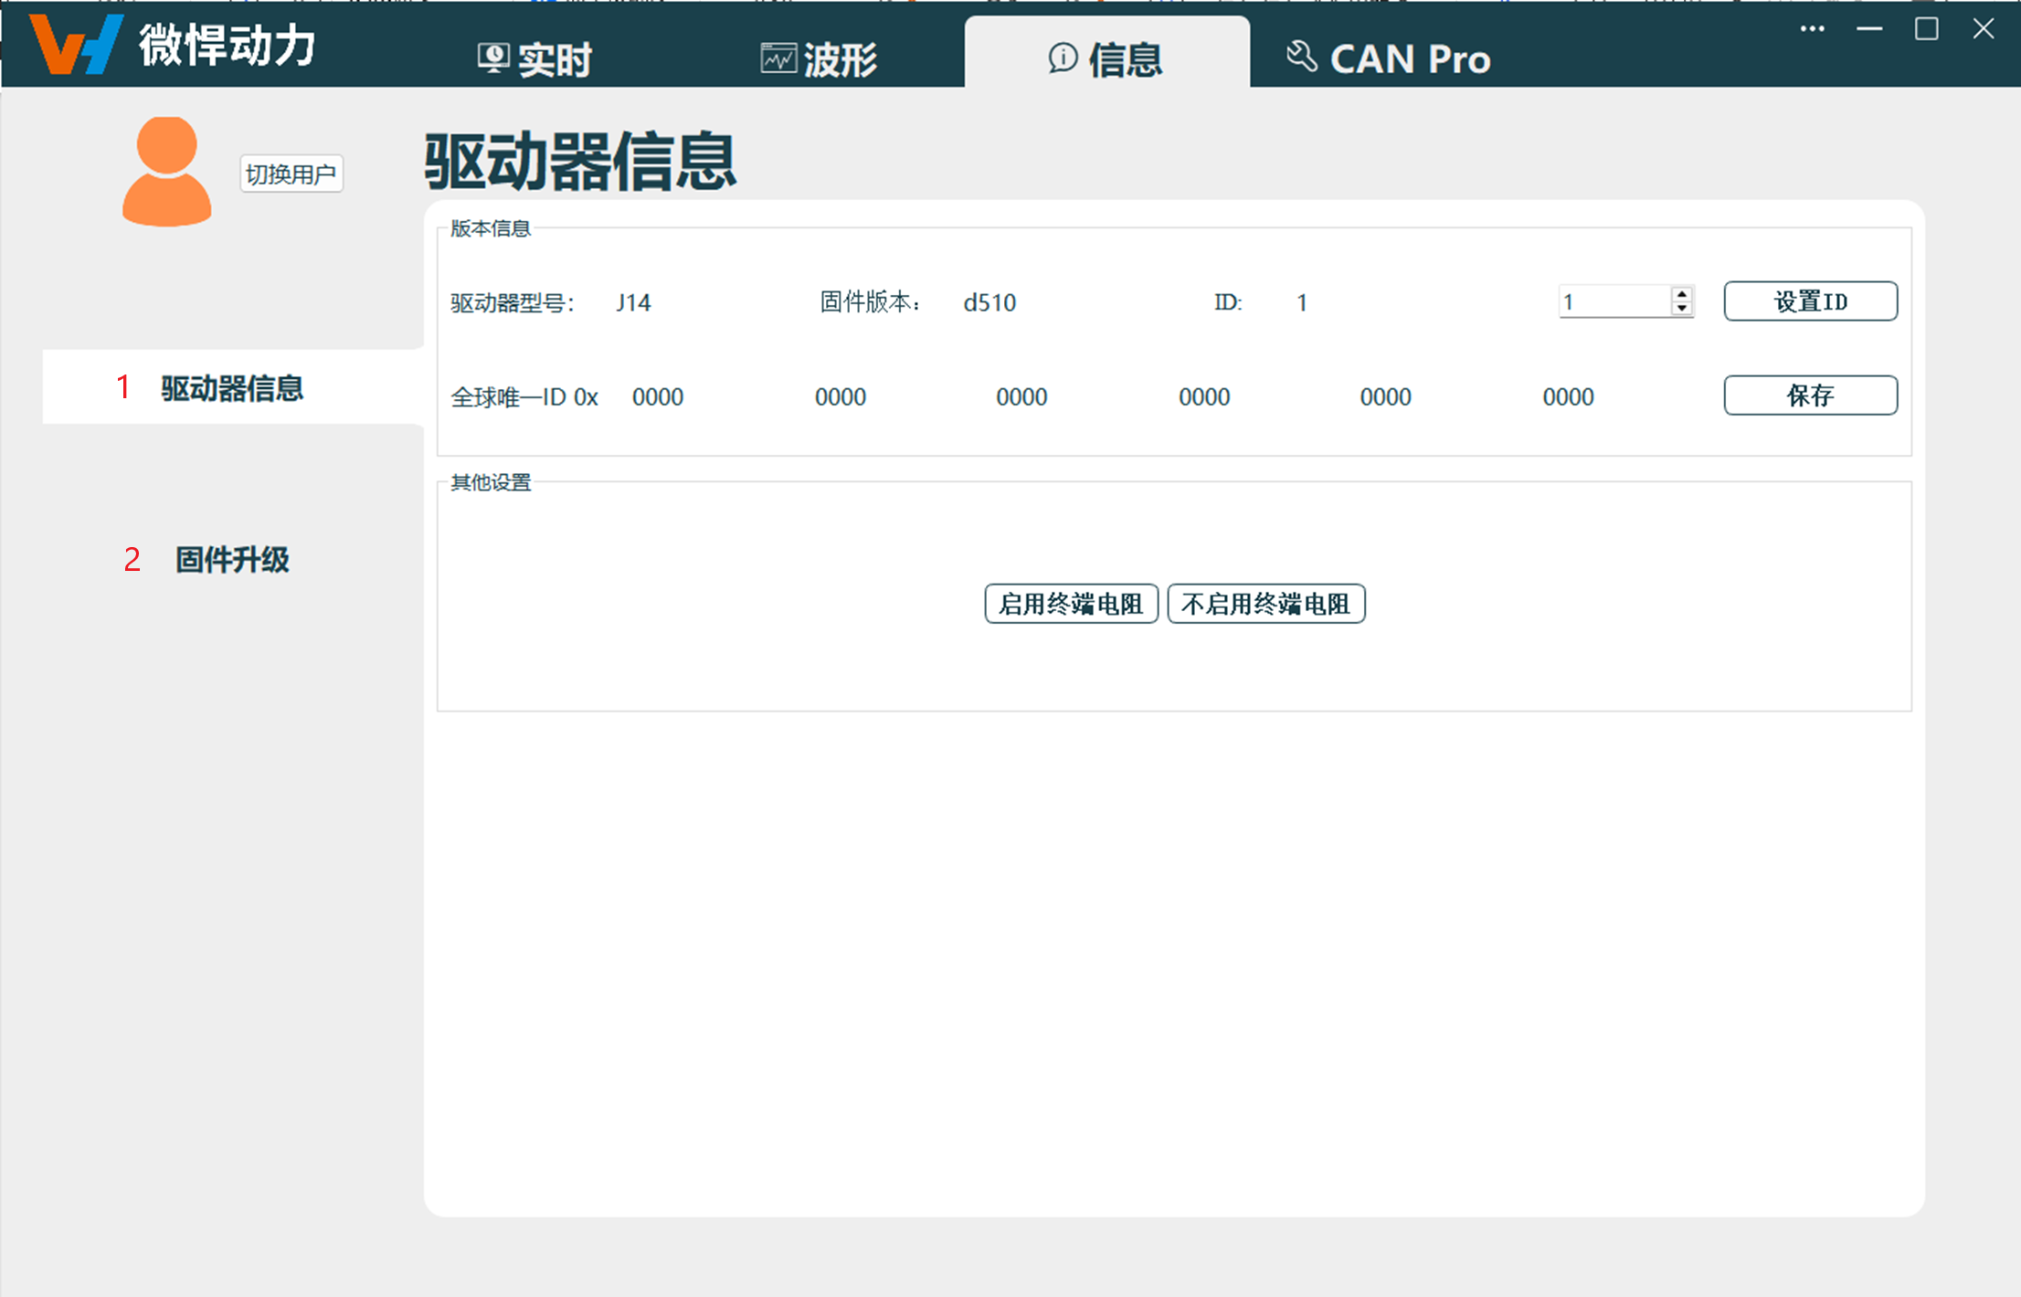Open the ellipsis menu on the title bar
Screen dimensions: 2021x1297
(1812, 27)
